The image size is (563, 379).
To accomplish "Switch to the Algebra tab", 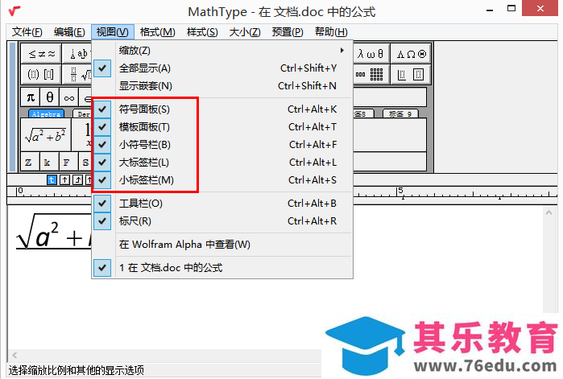I will tap(46, 114).
